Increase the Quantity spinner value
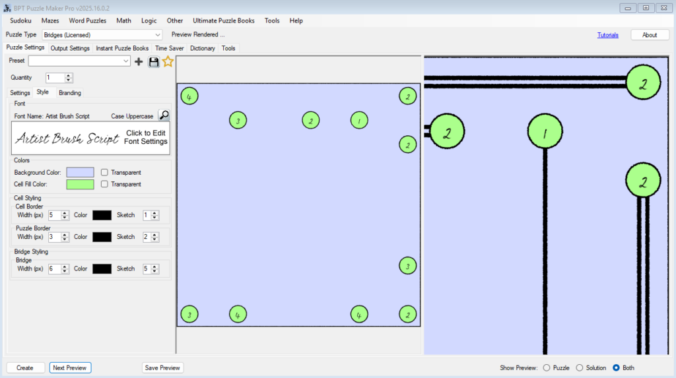Viewport: 676px width, 378px height. 69,75
